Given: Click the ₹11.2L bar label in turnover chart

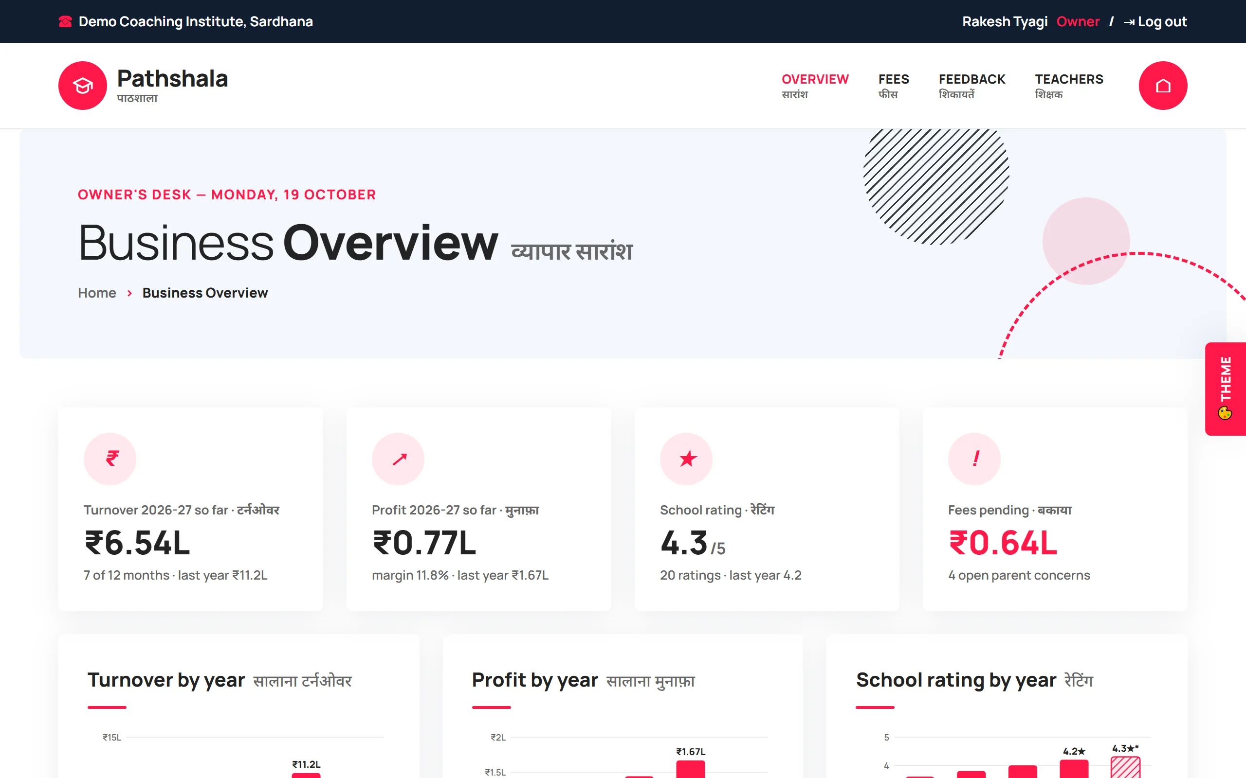Looking at the screenshot, I should (306, 764).
